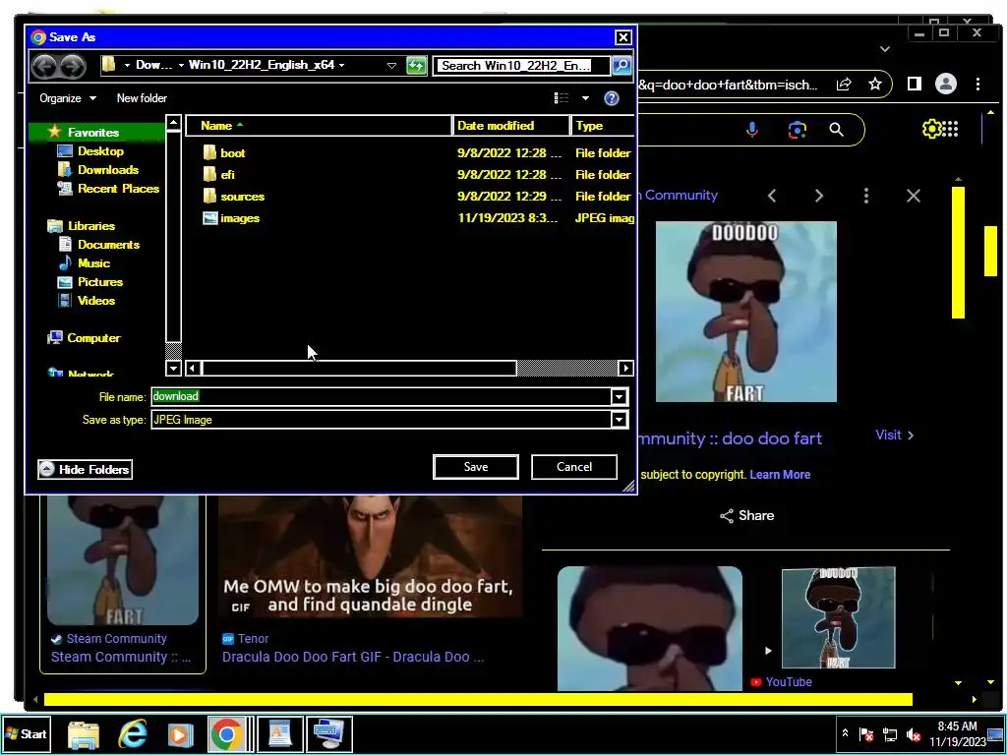
Task: Open the Help question mark icon
Action: 612,98
